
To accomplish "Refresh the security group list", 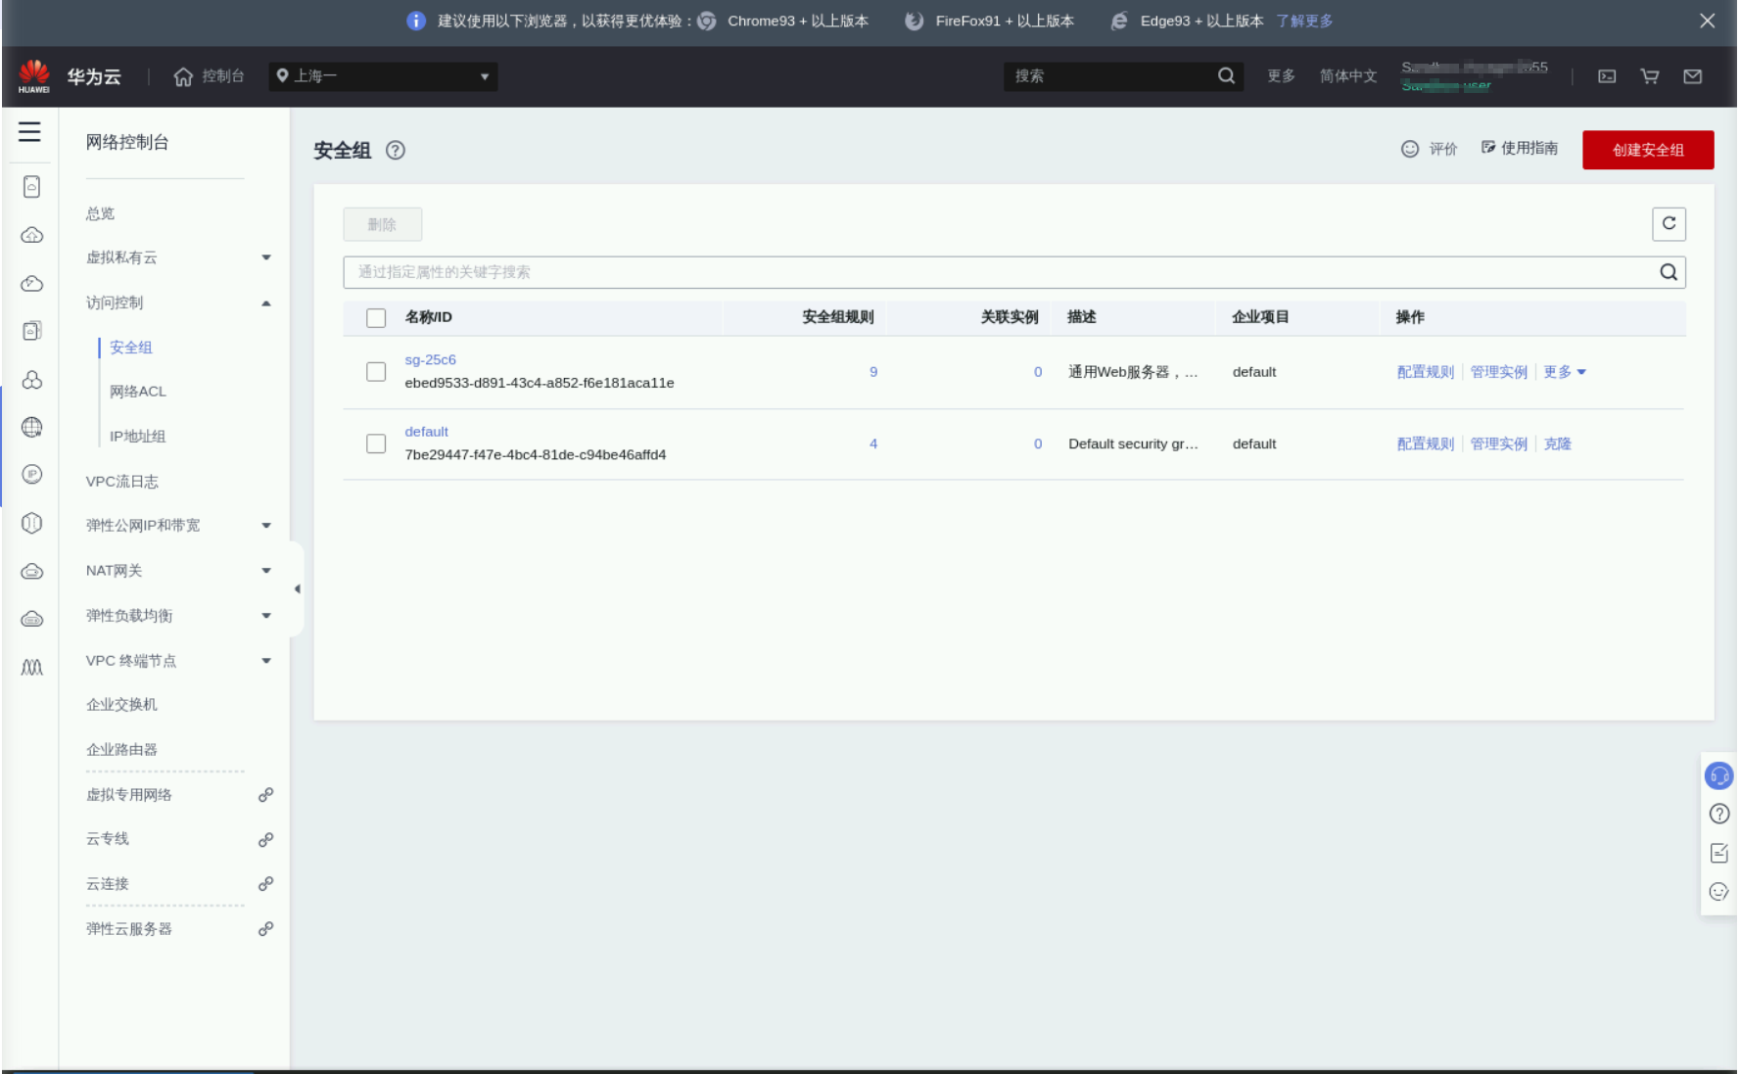I will [1669, 224].
